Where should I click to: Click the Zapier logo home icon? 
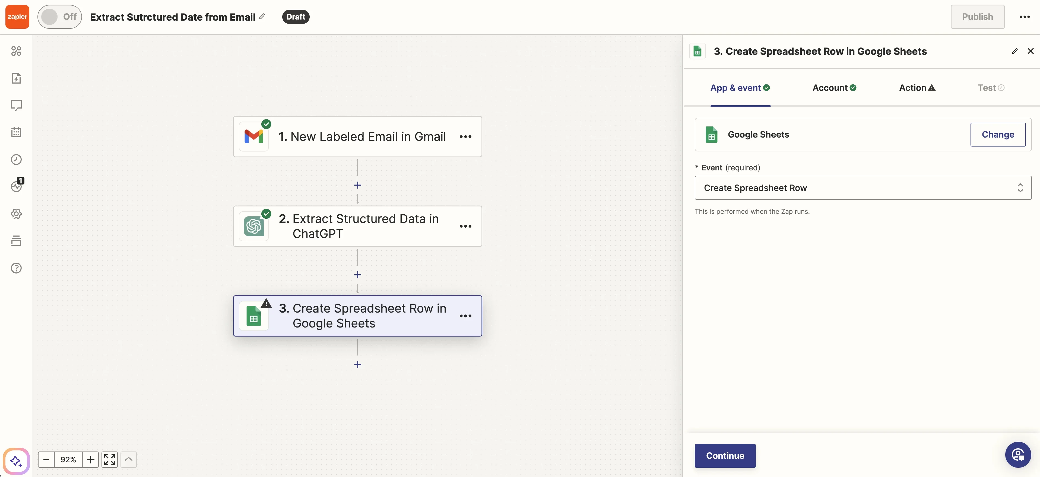pos(17,17)
